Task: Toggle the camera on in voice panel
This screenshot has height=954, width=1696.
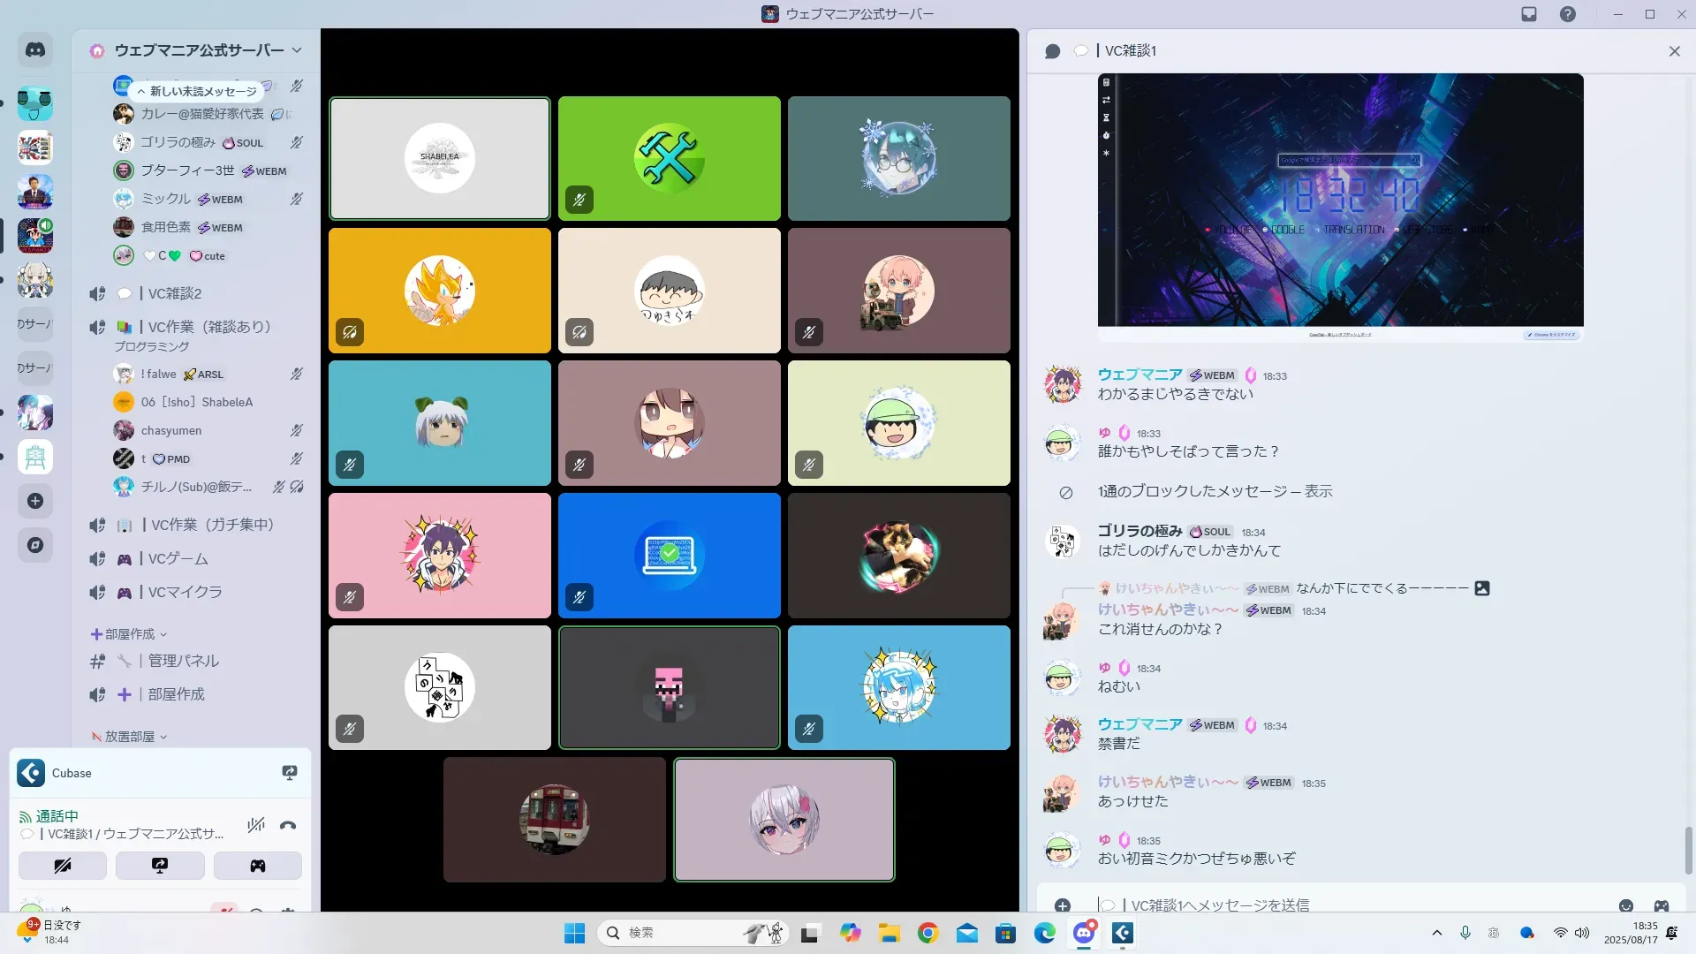Action: coord(63,866)
